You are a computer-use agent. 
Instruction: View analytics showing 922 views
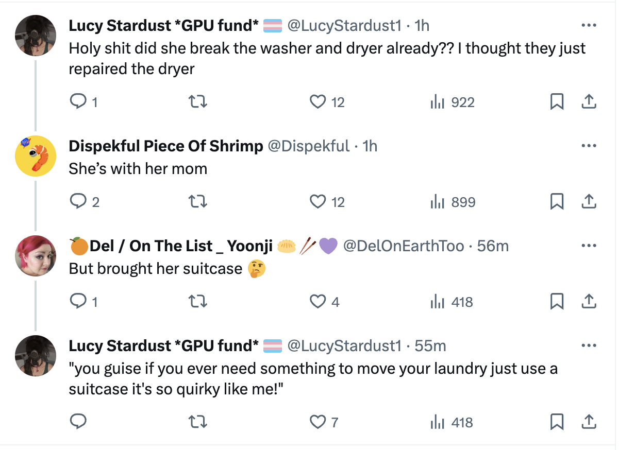click(x=453, y=102)
